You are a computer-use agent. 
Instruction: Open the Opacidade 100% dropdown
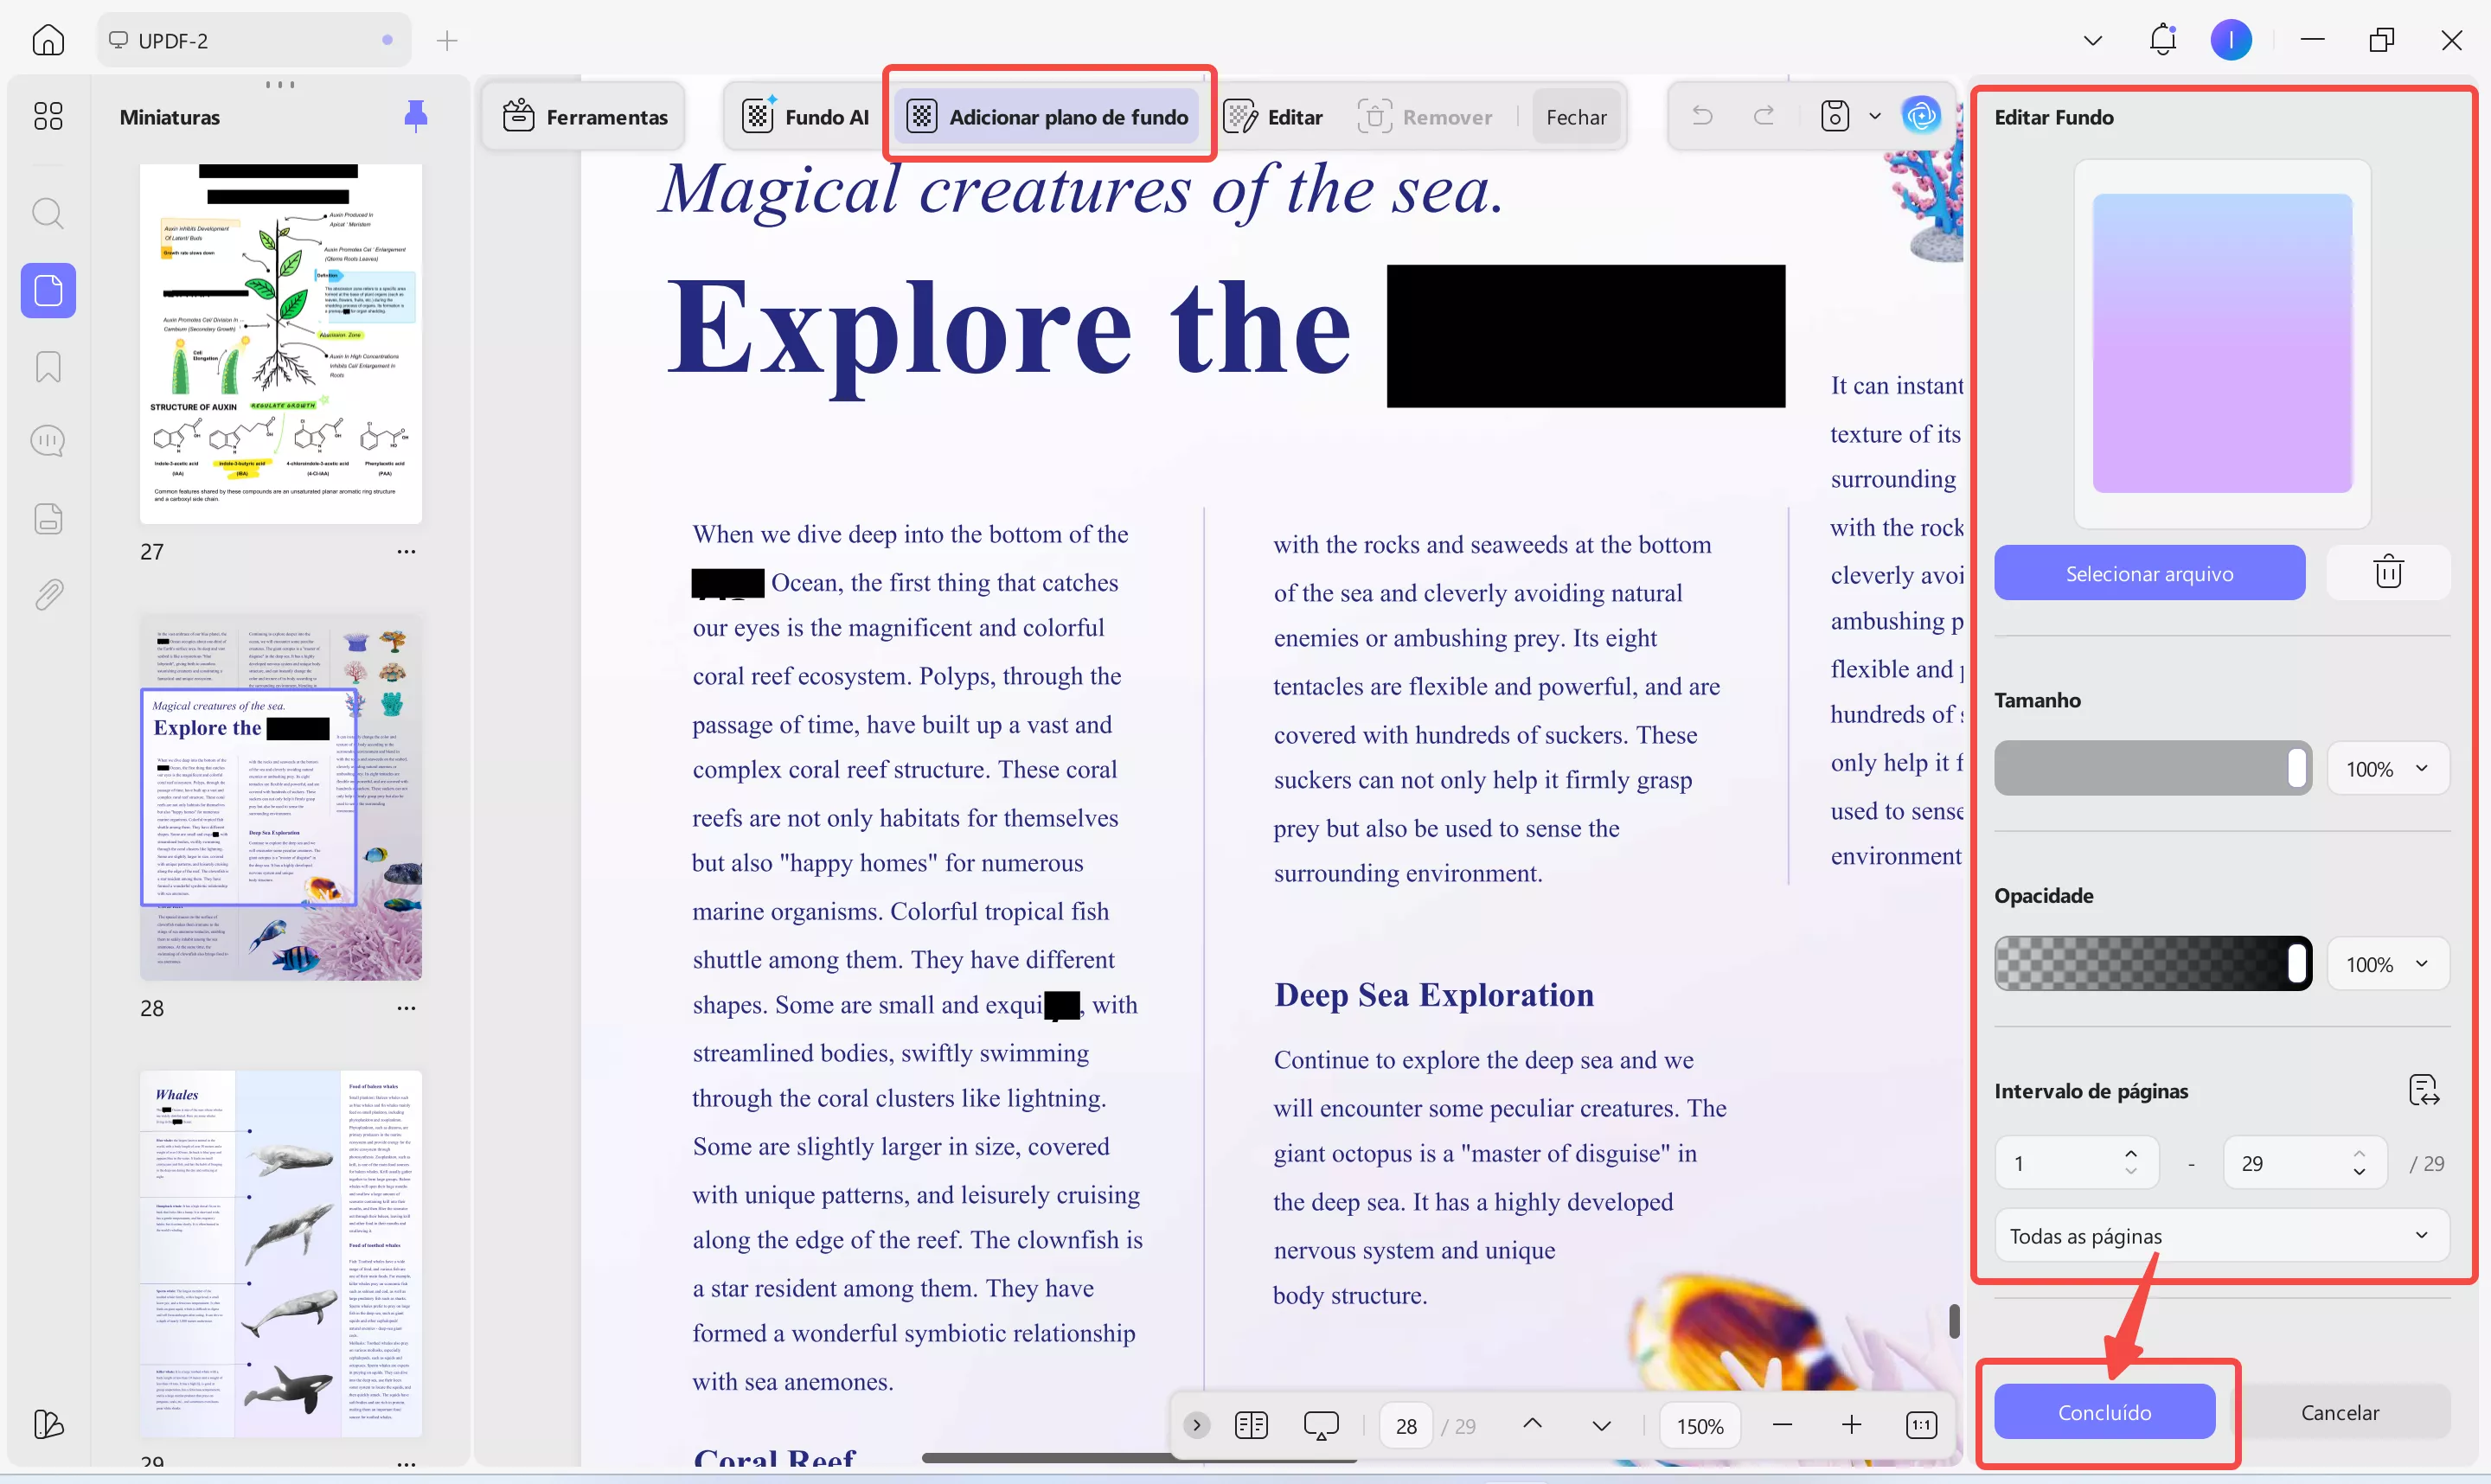click(x=2387, y=964)
